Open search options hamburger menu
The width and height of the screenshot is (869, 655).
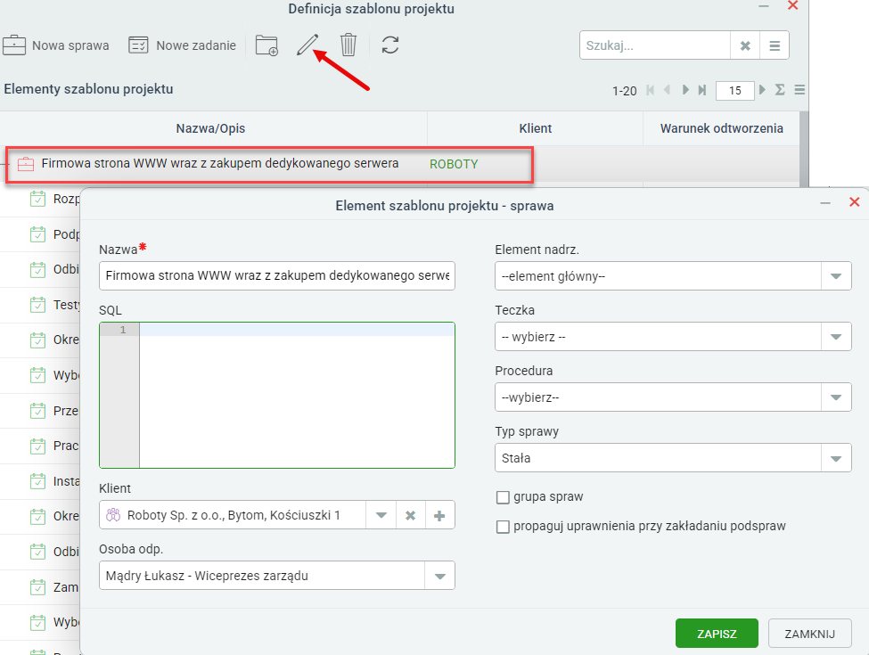click(775, 45)
